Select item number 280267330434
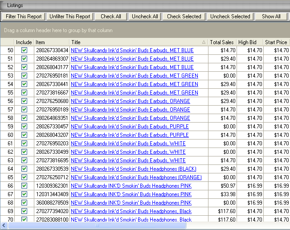The image size is (290, 230). (x=52, y=50)
